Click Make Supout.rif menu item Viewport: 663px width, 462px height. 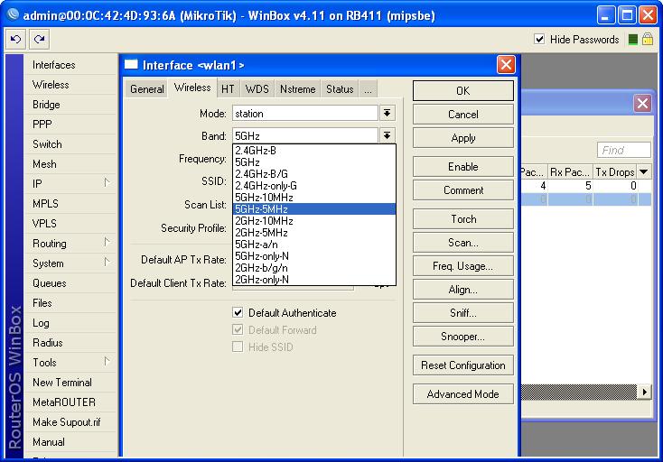[70, 422]
